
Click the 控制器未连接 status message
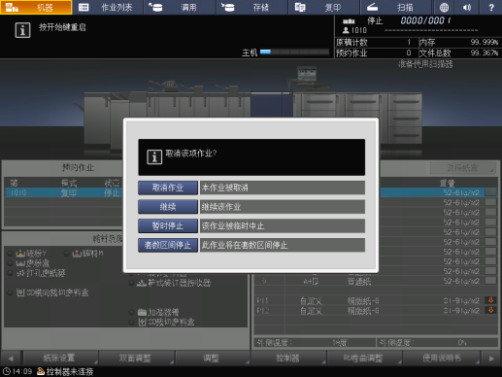click(70, 371)
